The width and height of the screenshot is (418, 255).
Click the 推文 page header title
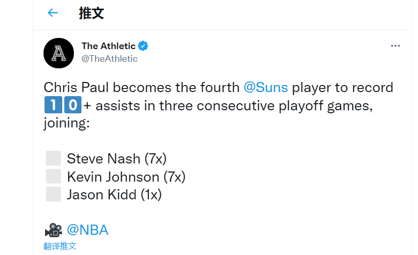click(91, 13)
